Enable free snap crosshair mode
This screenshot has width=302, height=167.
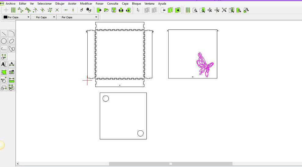[6, 10]
